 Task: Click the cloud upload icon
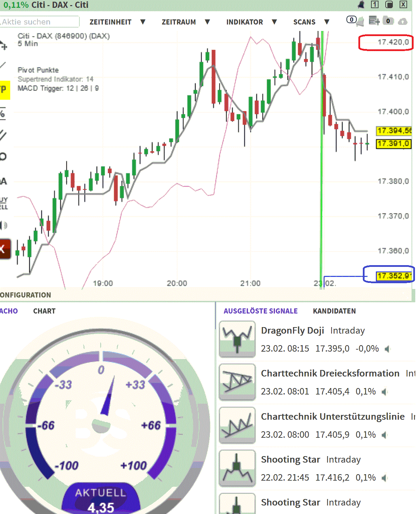point(403,21)
